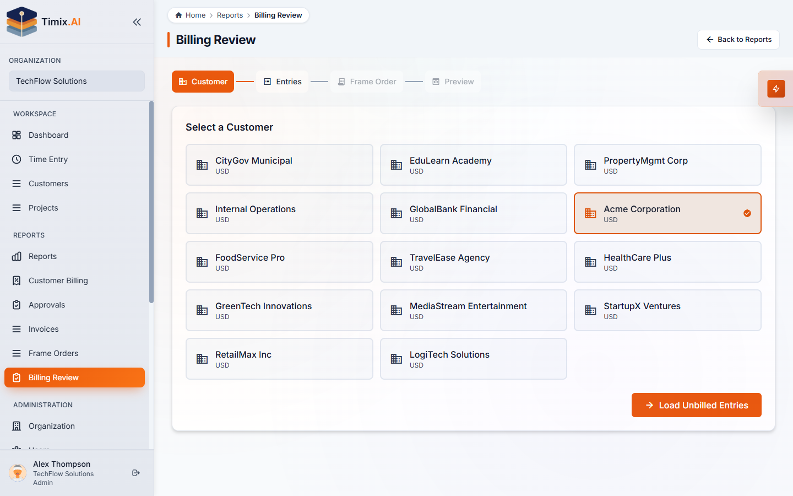Select Internal Operations customer card

pos(279,213)
